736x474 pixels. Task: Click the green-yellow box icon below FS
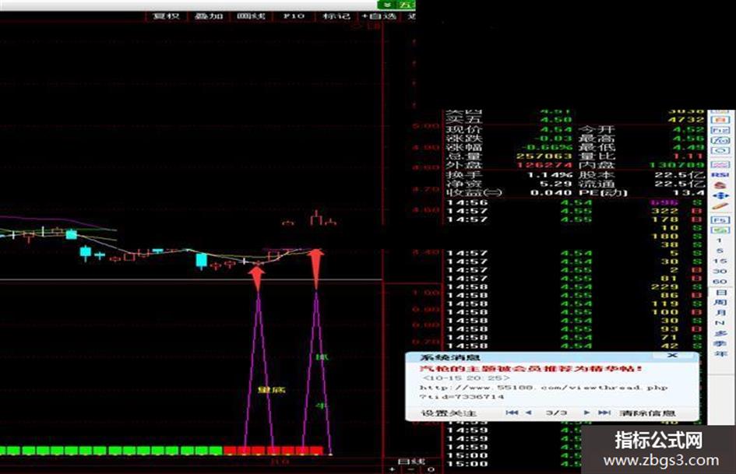point(720,230)
